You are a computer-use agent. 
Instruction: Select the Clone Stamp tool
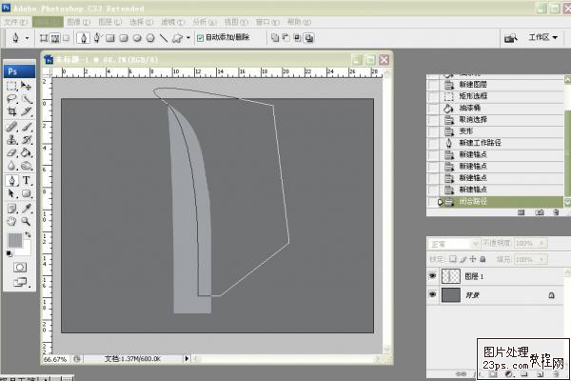pyautogui.click(x=11, y=140)
